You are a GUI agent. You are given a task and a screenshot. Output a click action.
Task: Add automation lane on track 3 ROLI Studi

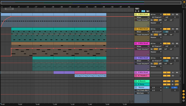pyautogui.click(x=148, y=55)
